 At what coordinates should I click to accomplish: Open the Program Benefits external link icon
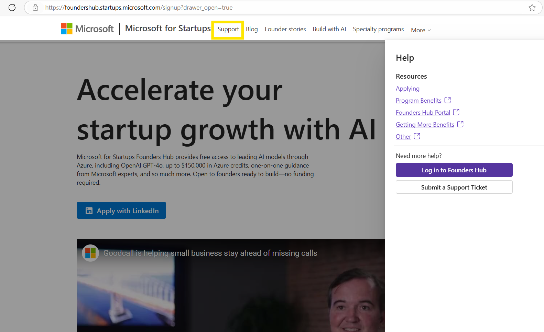(447, 100)
